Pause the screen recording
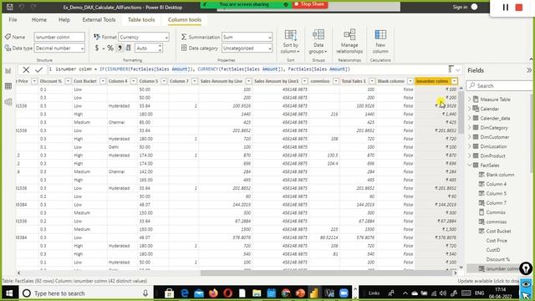 pyautogui.click(x=505, y=8)
